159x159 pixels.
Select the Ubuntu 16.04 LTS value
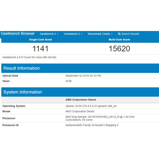coord(91,106)
